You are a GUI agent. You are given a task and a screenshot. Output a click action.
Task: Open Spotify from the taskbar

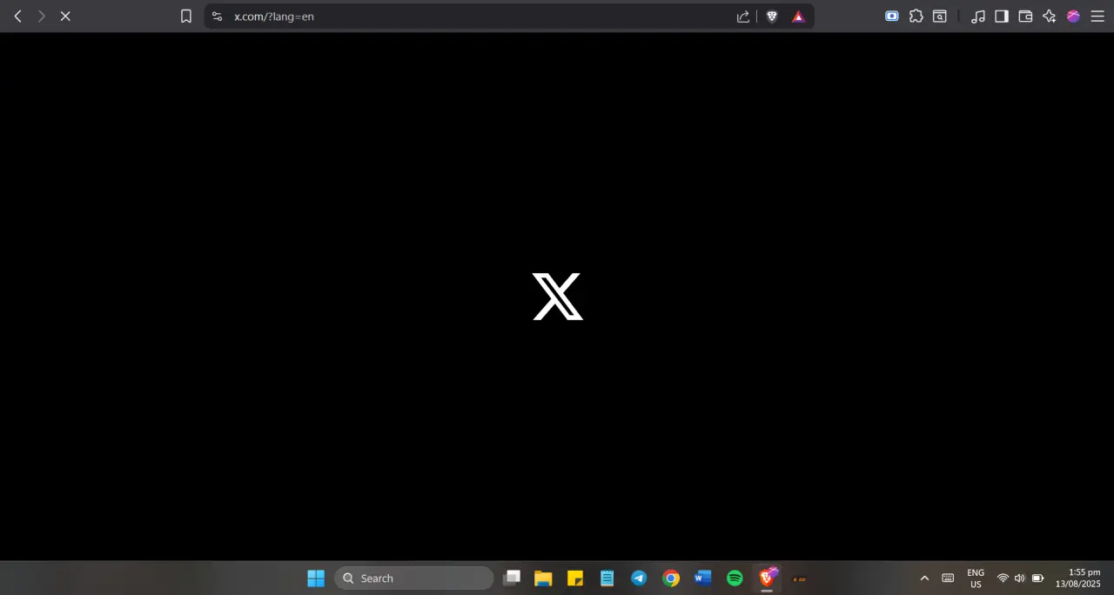pyautogui.click(x=735, y=578)
